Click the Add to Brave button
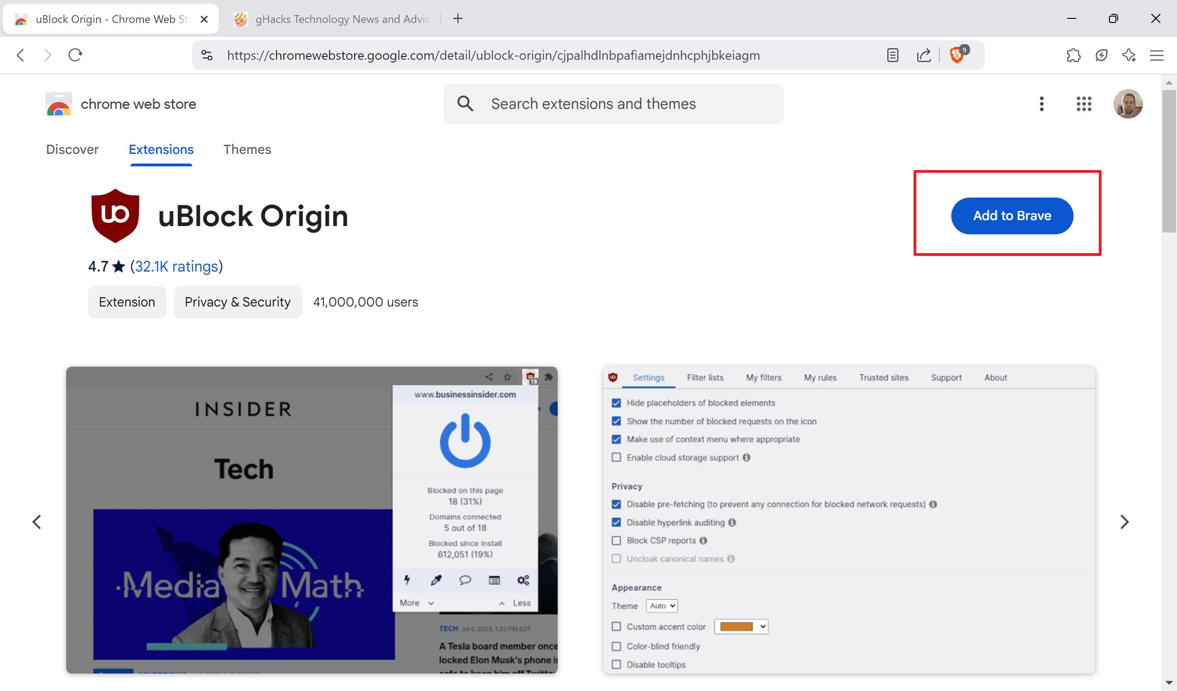This screenshot has height=691, width=1177. point(1011,215)
